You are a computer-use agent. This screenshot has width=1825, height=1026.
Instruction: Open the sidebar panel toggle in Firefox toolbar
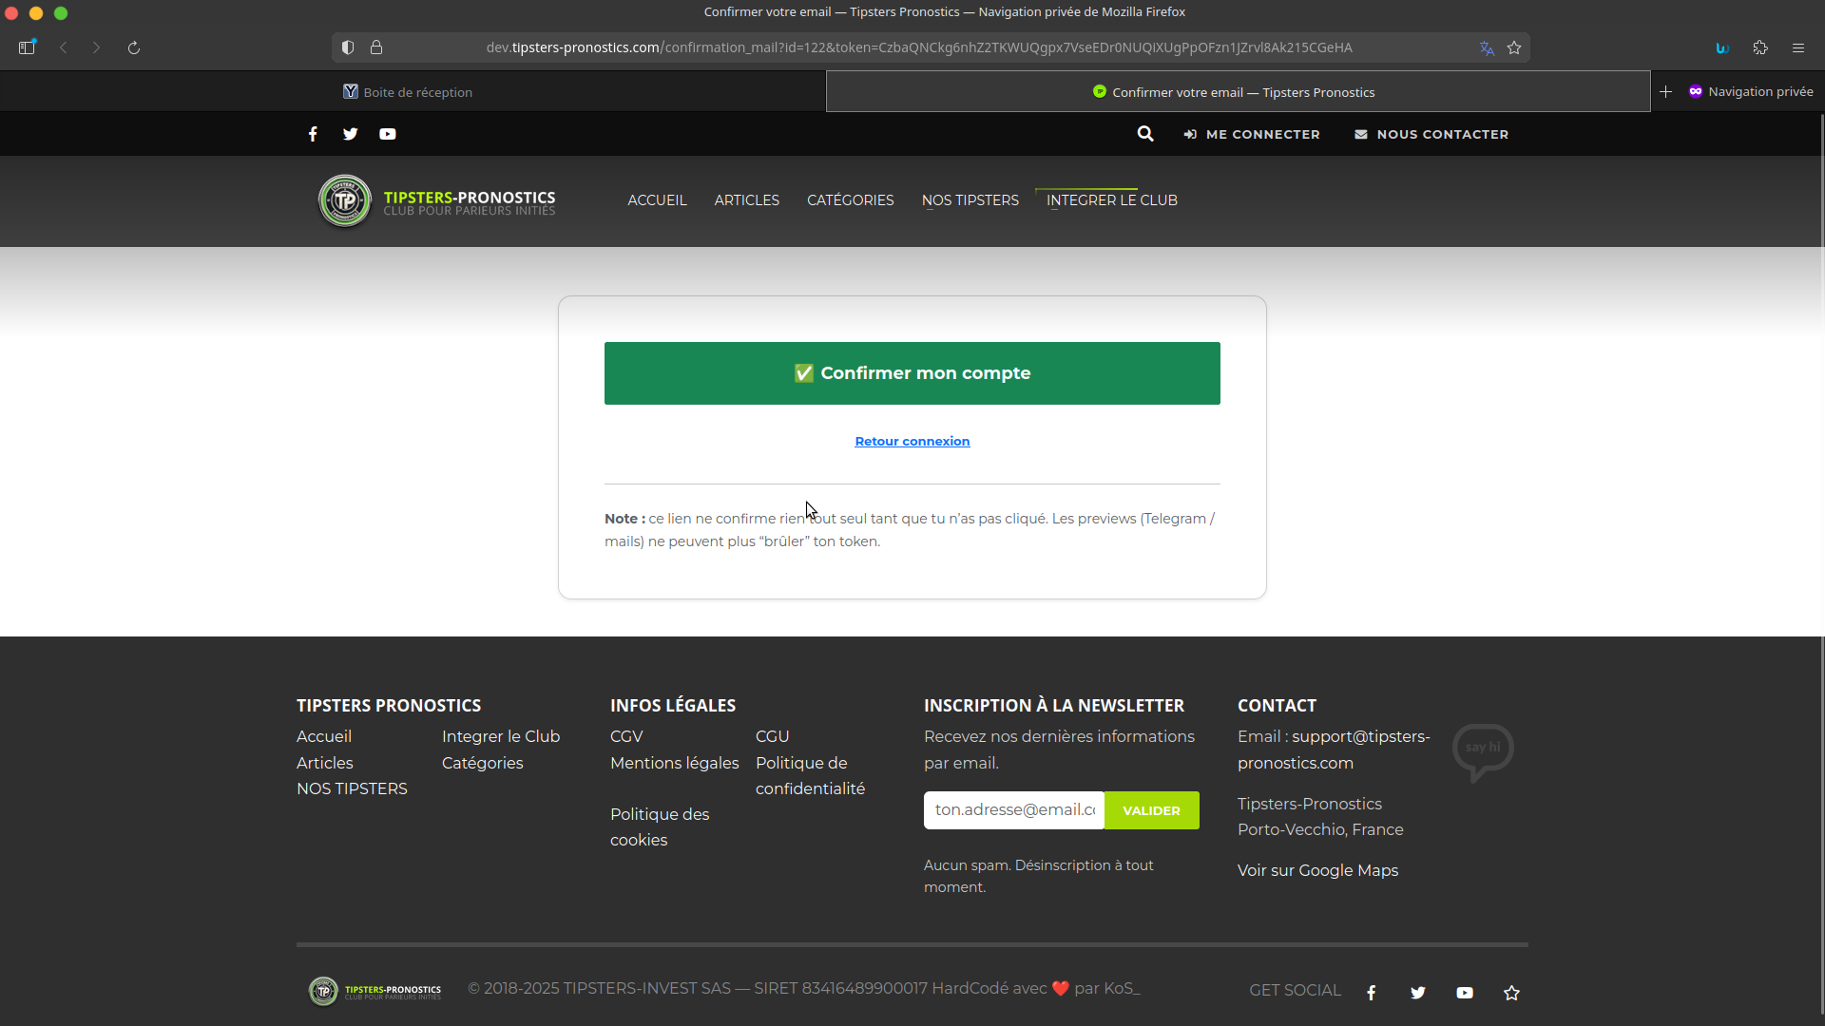click(27, 47)
